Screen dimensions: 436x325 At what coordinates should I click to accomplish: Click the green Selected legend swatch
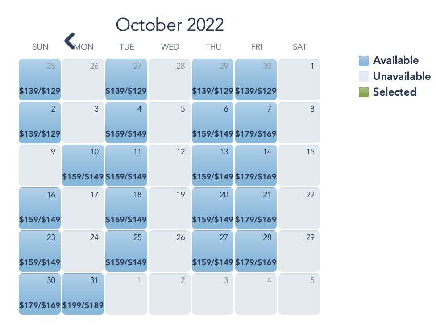pos(364,92)
